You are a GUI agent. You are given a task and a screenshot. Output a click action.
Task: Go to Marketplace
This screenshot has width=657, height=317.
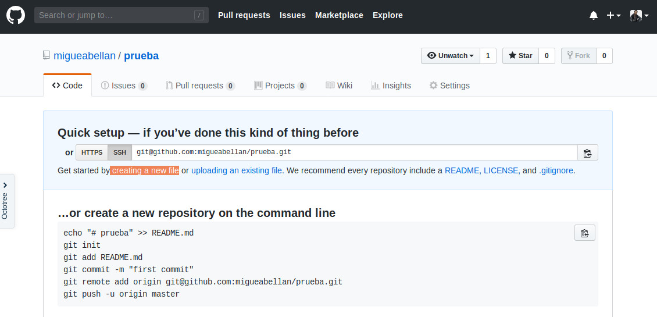(x=339, y=15)
